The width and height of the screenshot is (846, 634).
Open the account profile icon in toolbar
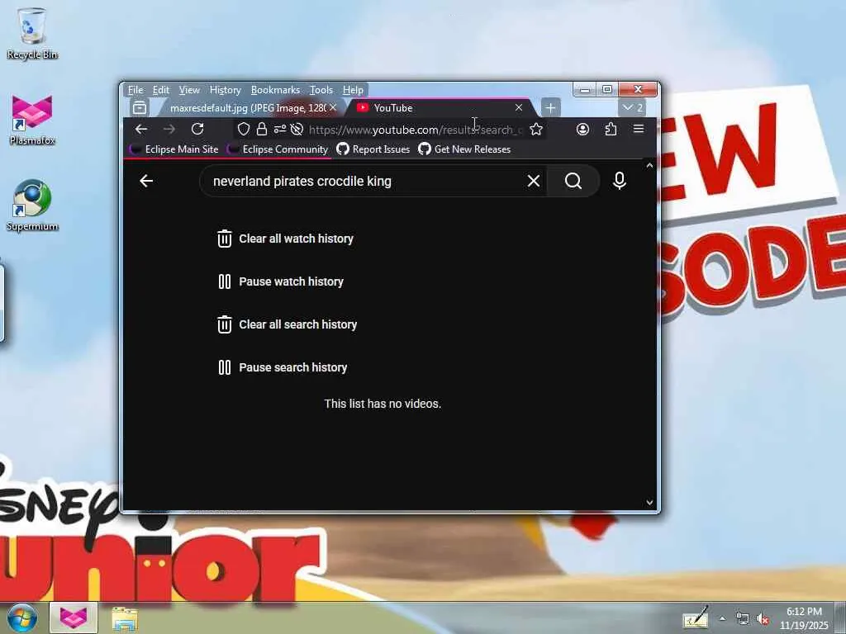582,130
